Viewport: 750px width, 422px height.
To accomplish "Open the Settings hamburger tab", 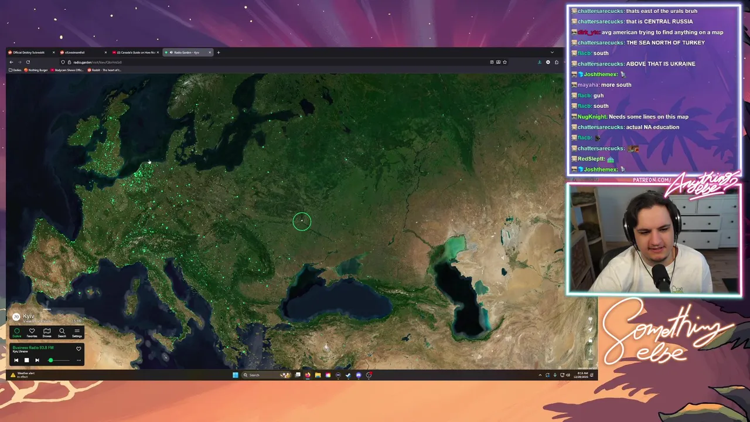I will pyautogui.click(x=77, y=332).
